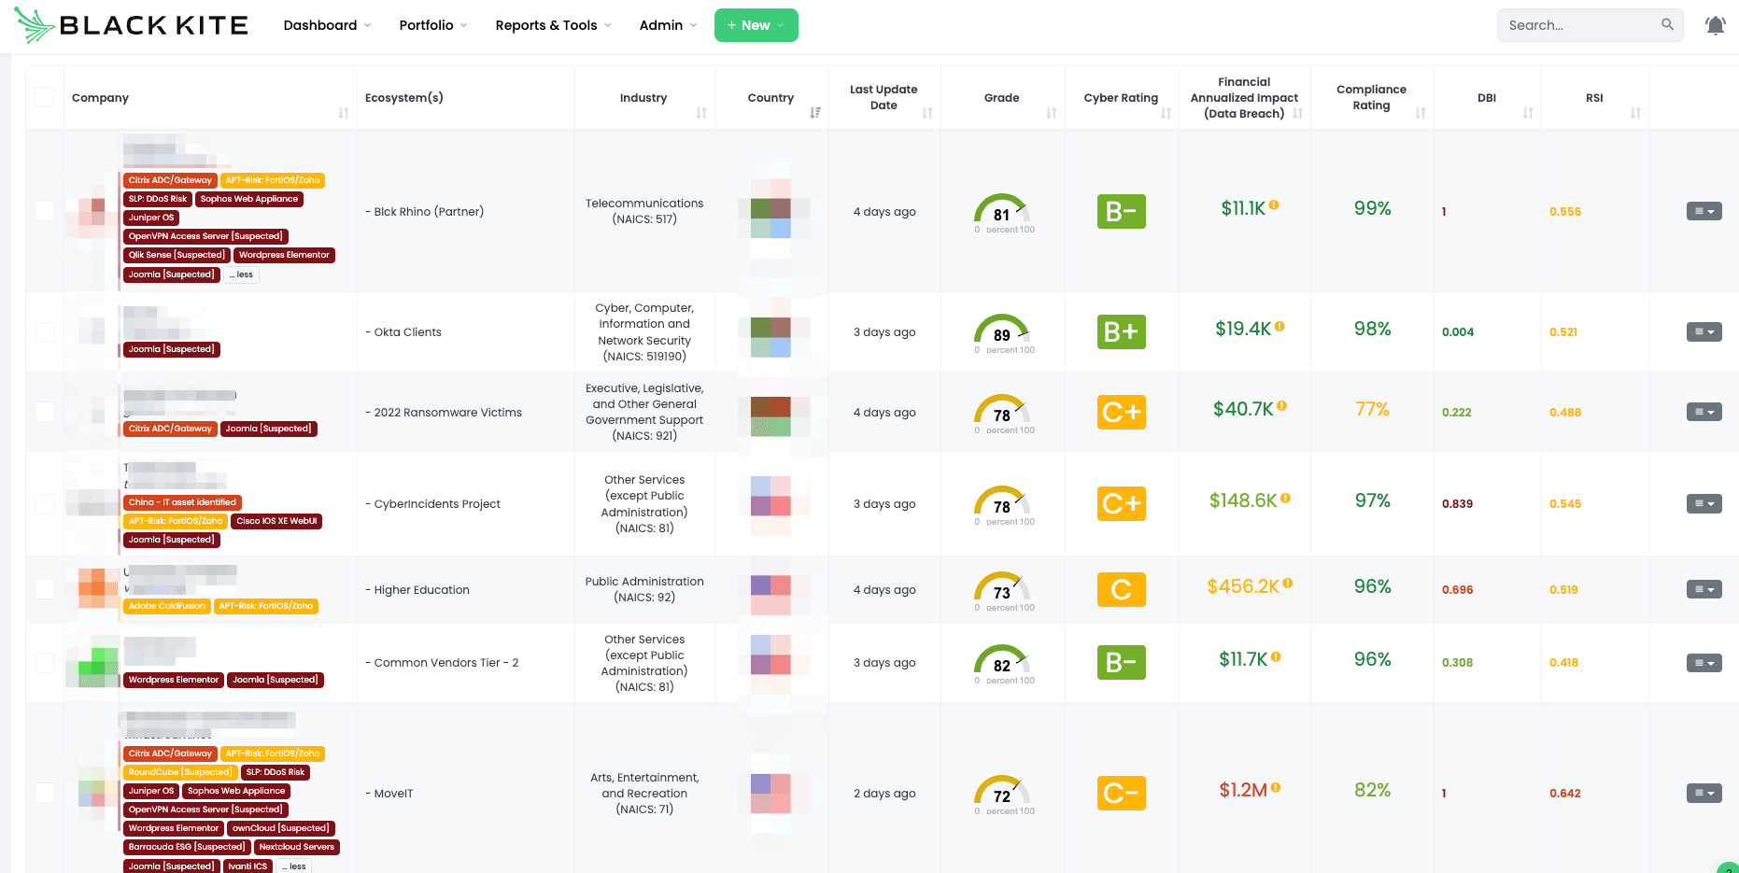
Task: Click the Black Kite logo
Action: (132, 25)
